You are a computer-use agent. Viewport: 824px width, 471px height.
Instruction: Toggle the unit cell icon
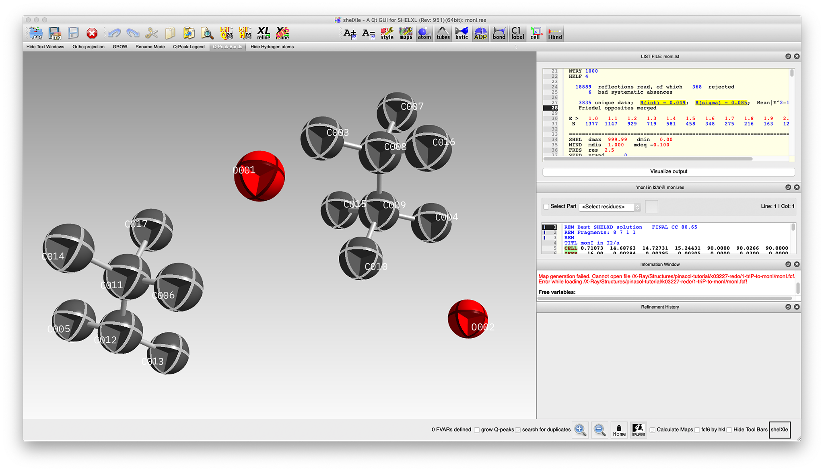(x=536, y=34)
